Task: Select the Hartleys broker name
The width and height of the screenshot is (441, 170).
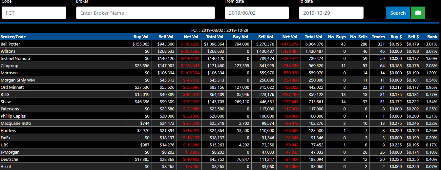Action: pos(8,130)
